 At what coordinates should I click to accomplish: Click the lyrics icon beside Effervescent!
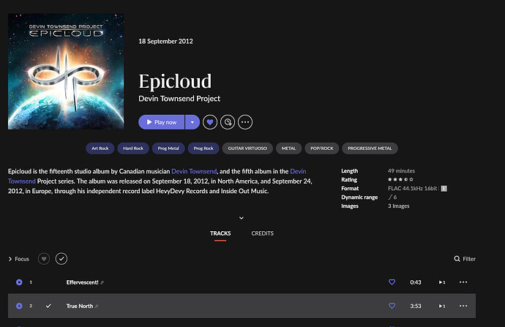102,282
